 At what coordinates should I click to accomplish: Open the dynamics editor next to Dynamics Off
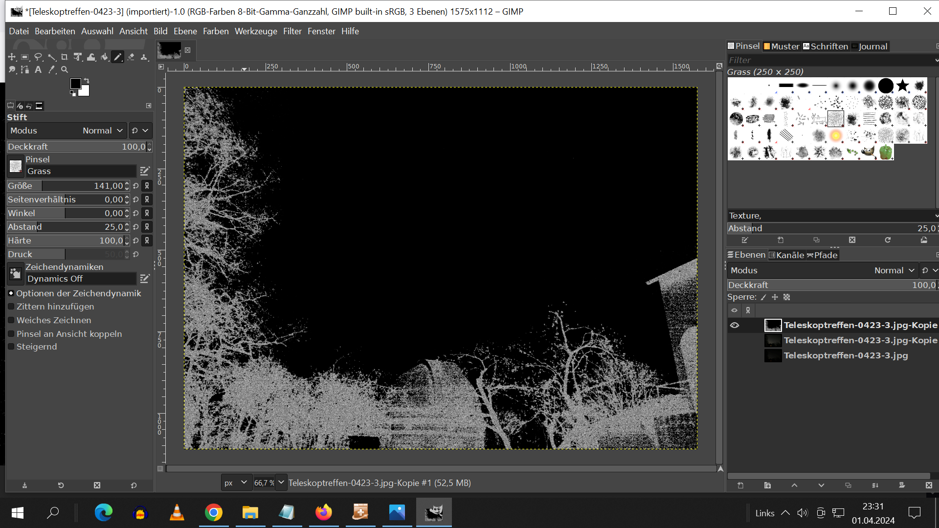pos(145,279)
